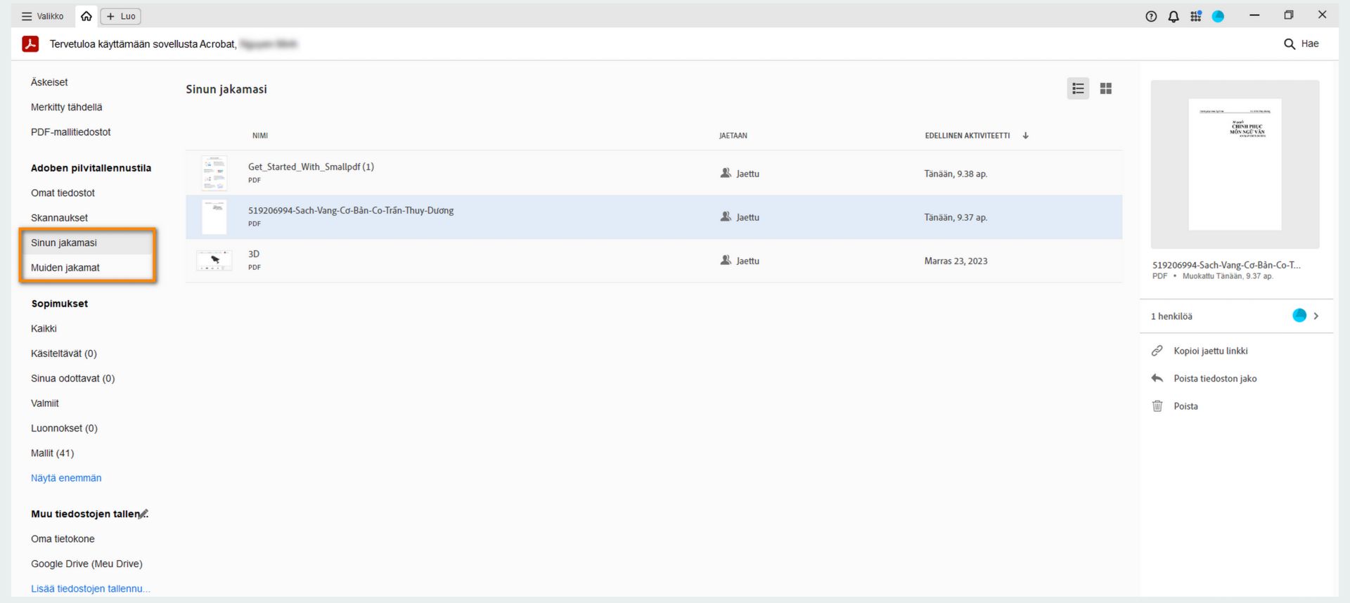Image resolution: width=1350 pixels, height=603 pixels.
Task: Open Mallit (41)
Action: click(x=52, y=453)
